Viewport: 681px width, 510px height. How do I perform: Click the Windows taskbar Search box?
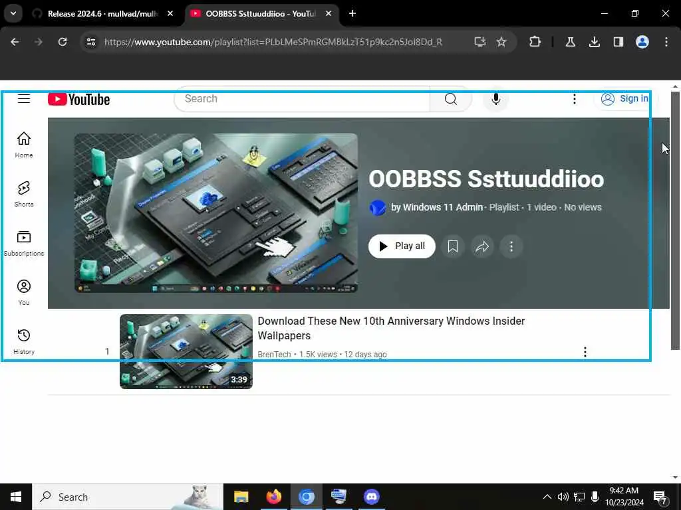[128, 497]
